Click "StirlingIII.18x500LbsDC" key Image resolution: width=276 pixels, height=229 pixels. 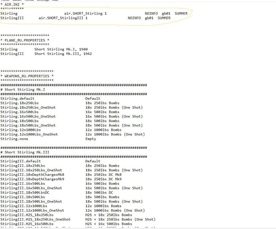tap(25, 193)
